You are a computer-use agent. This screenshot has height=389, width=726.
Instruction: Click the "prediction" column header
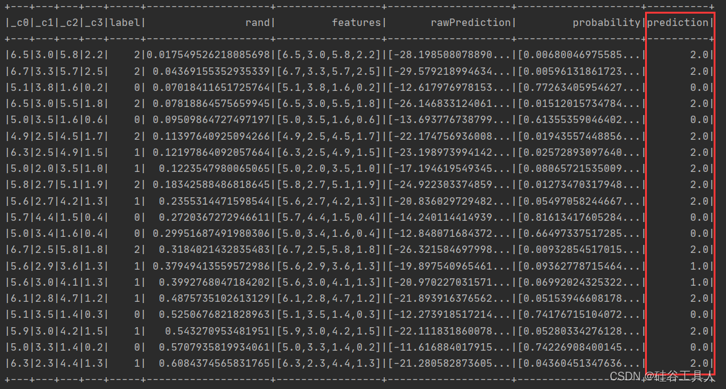click(678, 23)
